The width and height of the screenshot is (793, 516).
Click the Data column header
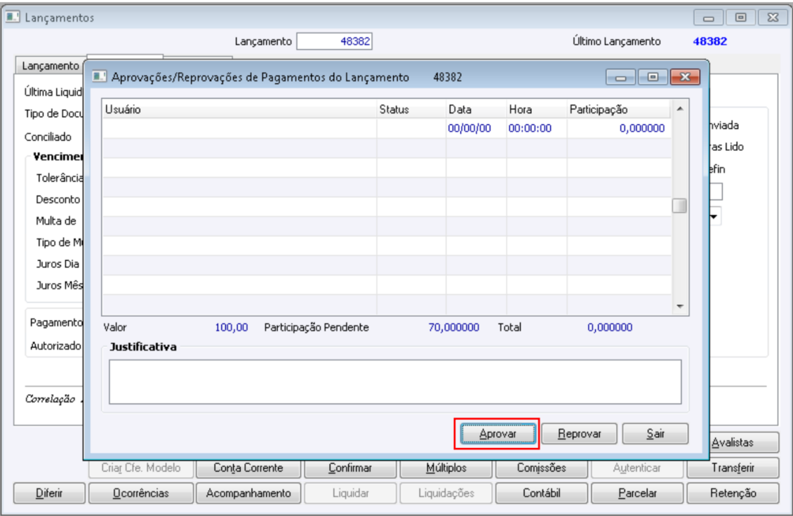tap(476, 109)
